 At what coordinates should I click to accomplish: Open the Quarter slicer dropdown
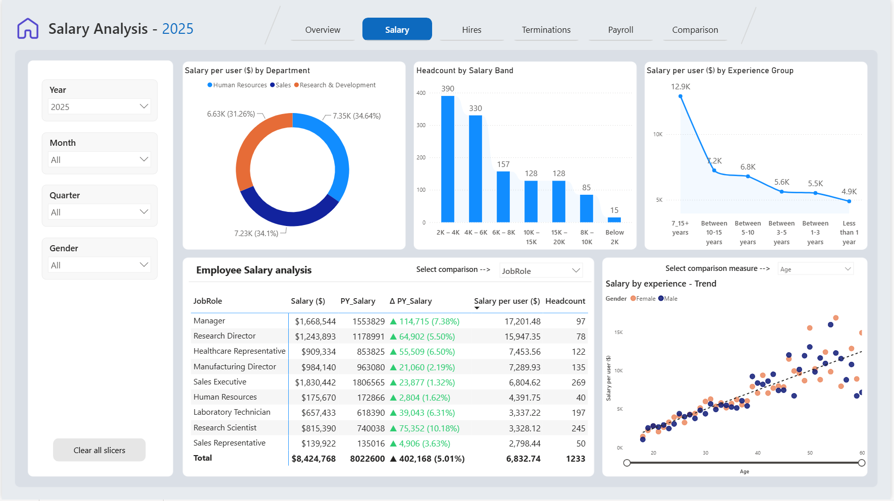[x=100, y=212]
